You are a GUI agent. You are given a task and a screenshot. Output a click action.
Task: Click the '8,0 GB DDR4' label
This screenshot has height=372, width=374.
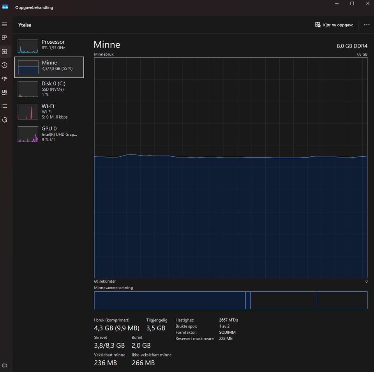(352, 46)
